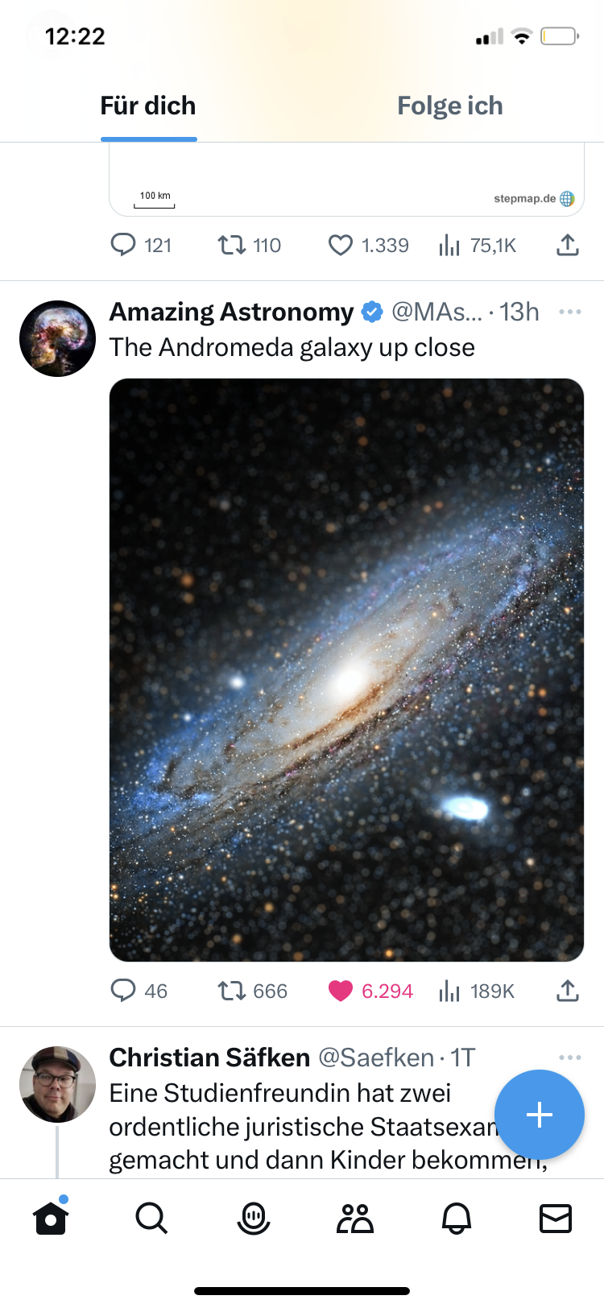Retweet the post with 110 retweets

click(249, 245)
